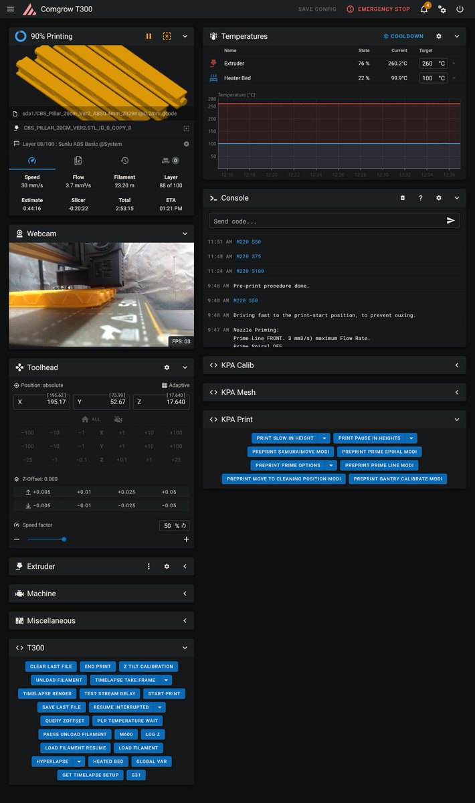
Task: Collapse the KPA Print panel
Action: click(457, 420)
